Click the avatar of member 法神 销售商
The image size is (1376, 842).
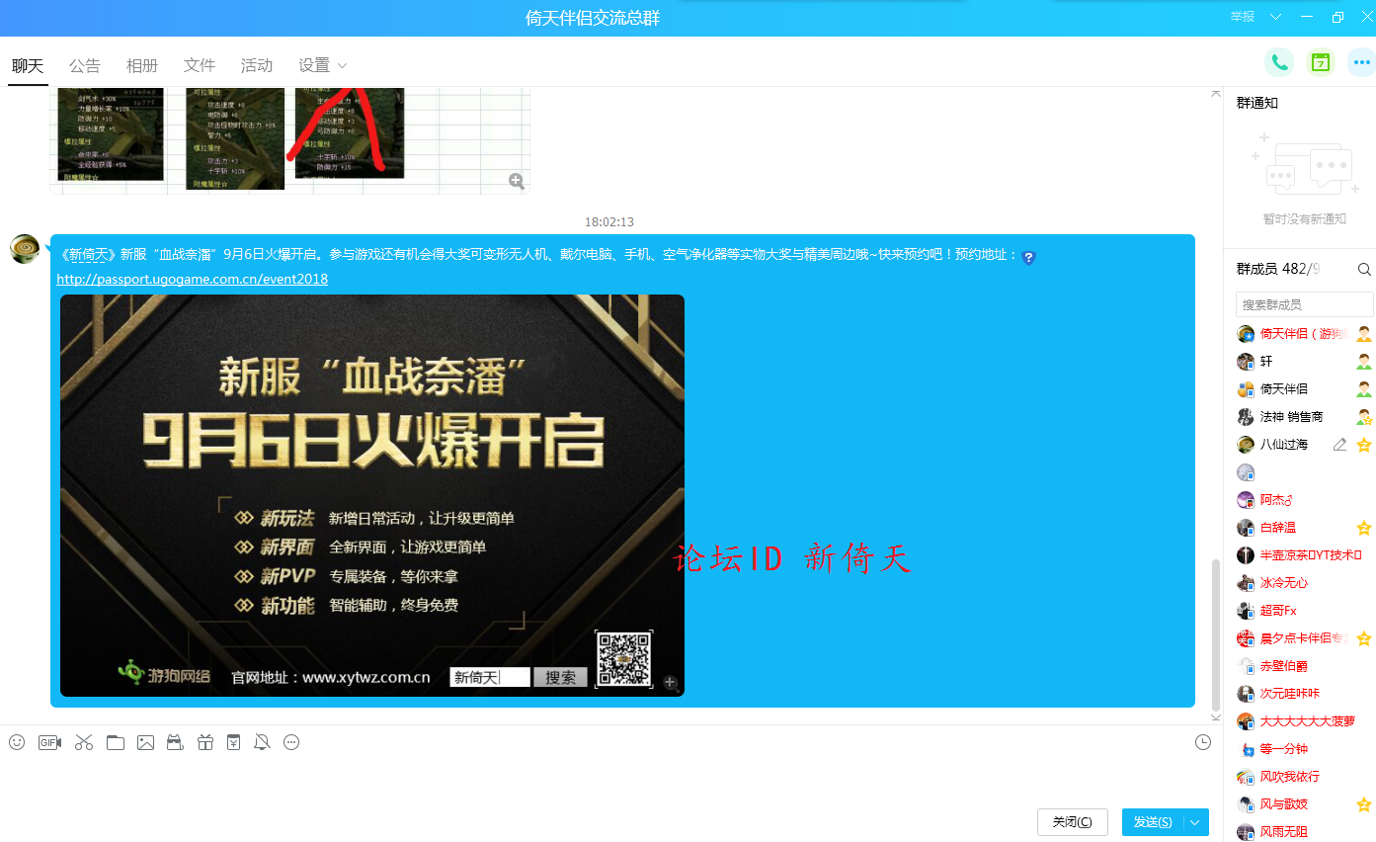pos(1246,417)
